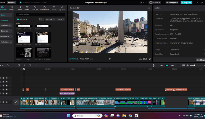Open the grid view mode dropdown
The width and height of the screenshot is (205, 119).
click(x=41, y=19)
